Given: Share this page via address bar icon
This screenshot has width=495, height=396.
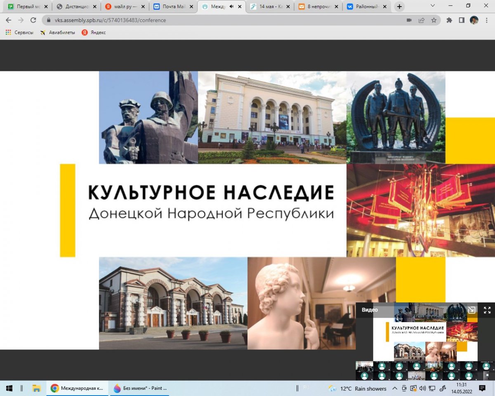Looking at the screenshot, I should coord(422,20).
